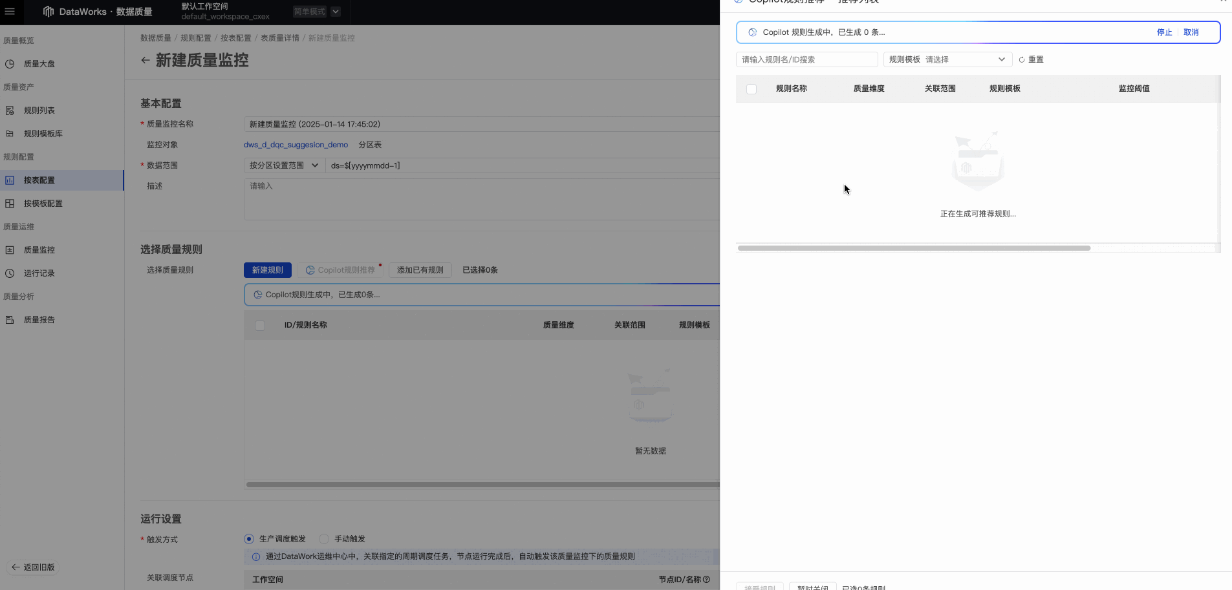Open the hamburger navigation menu
This screenshot has width=1232, height=590.
pyautogui.click(x=10, y=12)
